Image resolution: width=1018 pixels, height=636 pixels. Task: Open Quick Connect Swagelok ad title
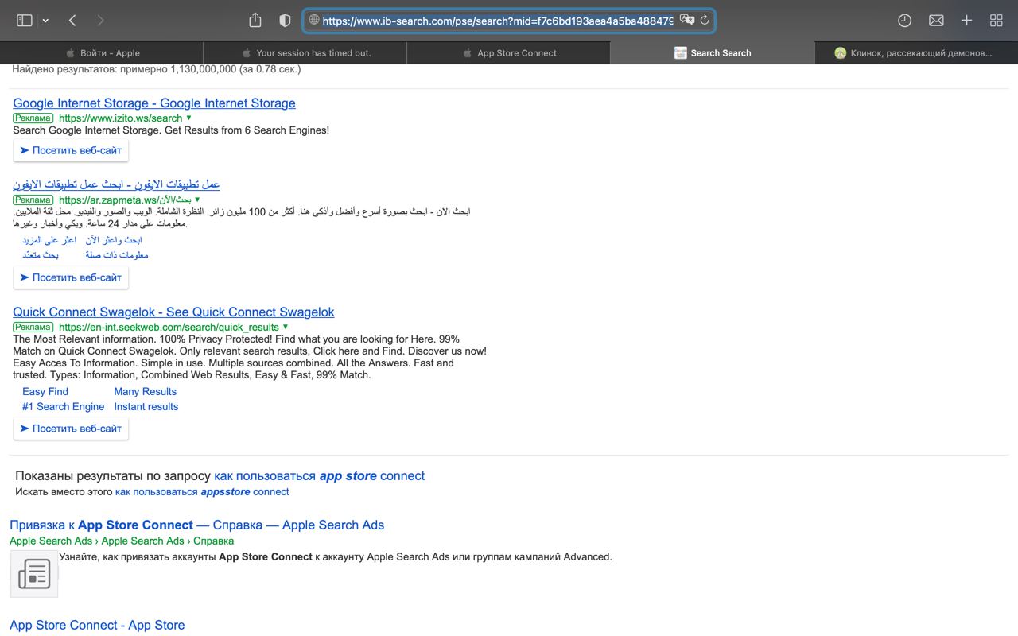point(173,312)
